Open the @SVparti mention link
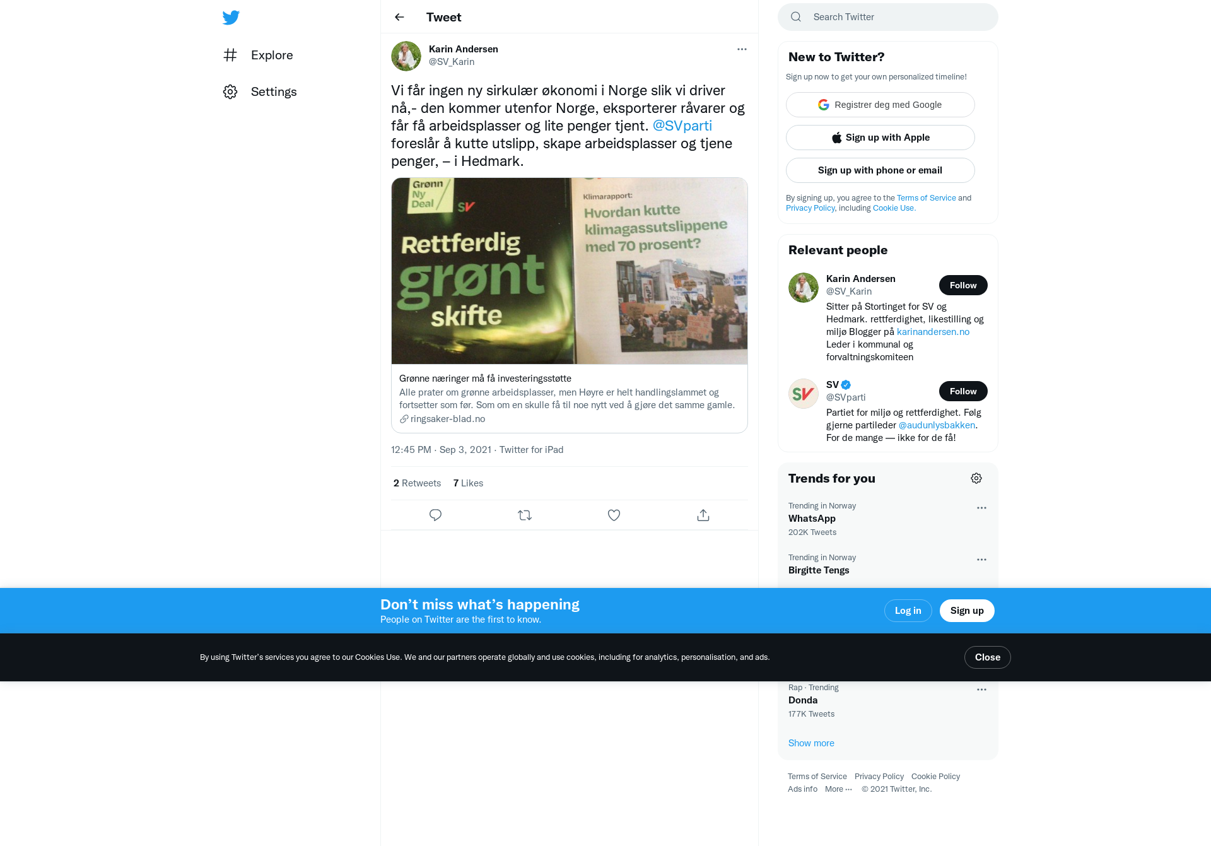This screenshot has width=1211, height=846. pos(682,126)
